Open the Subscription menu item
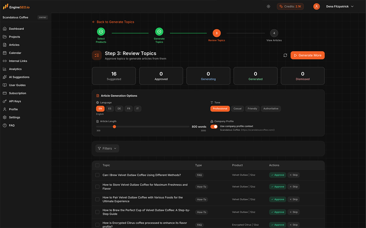 17,93
